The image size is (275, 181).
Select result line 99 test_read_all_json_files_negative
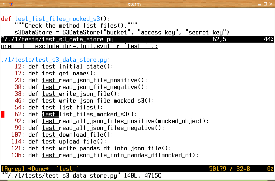tap(89, 128)
